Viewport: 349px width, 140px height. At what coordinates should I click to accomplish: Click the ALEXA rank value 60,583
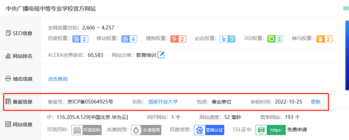(x=96, y=55)
